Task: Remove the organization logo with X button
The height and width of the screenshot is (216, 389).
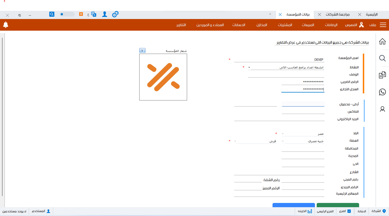Action: click(142, 51)
